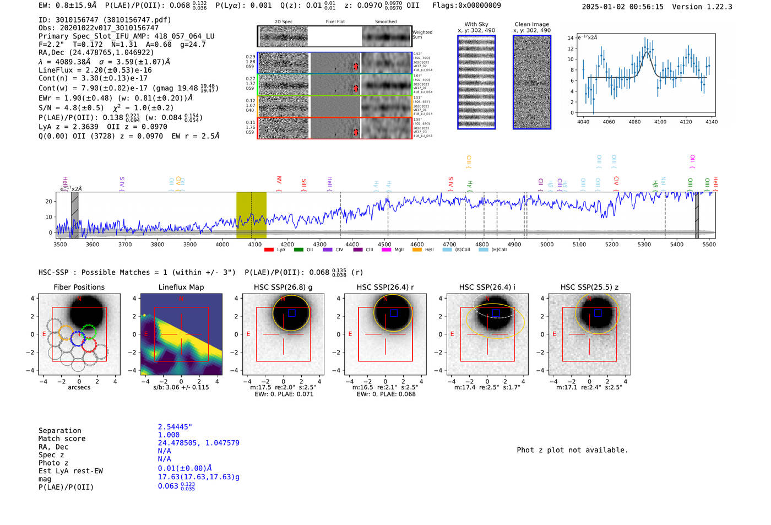The width and height of the screenshot is (771, 525).
Task: Click the blue RA, Dec 24.478505, 1.047579
Action: (199, 443)
